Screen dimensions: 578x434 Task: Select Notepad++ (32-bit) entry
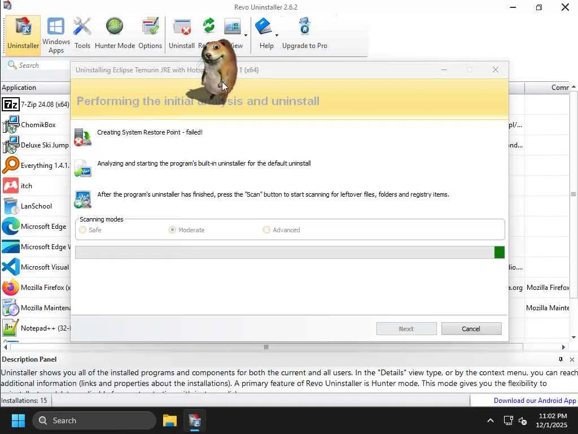36,328
